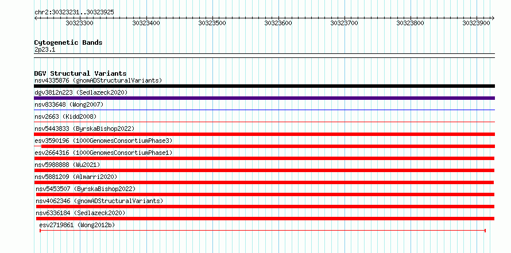The image size is (511, 253).
Task: Click the 2p23.1 band label
Action: 45,49
